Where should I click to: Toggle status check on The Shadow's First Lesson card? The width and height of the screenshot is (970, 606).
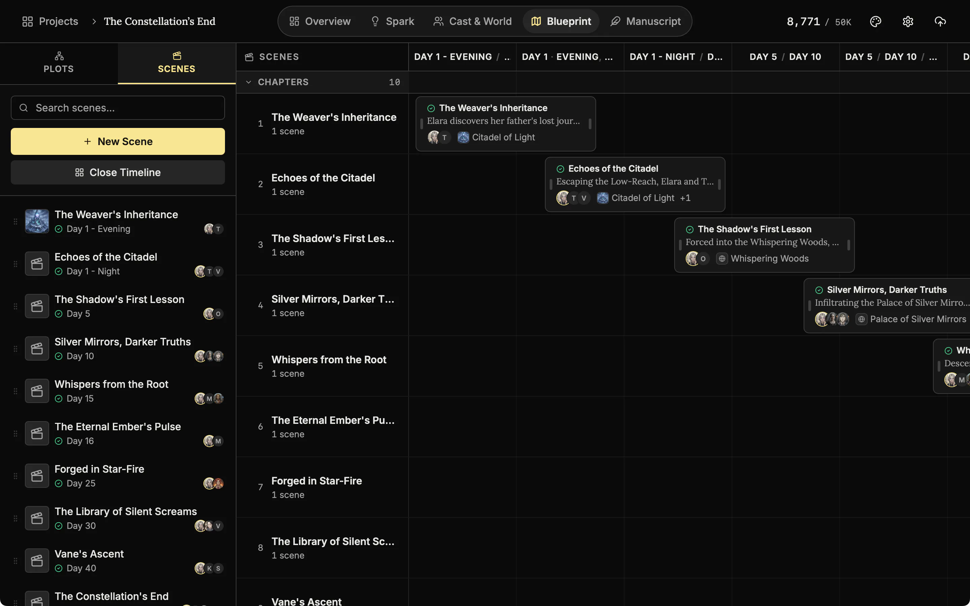tap(689, 230)
